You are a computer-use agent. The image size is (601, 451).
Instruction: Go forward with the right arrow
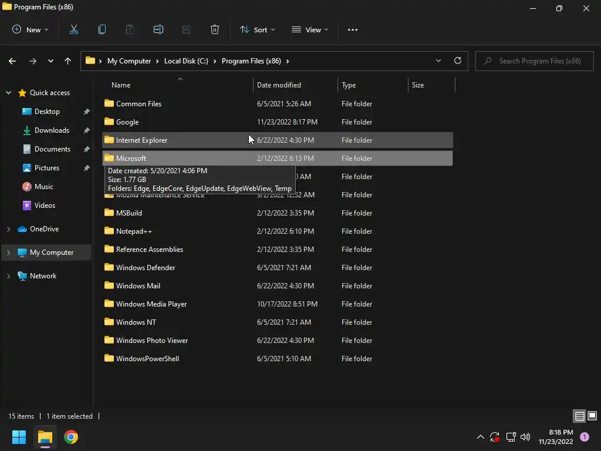click(x=33, y=61)
